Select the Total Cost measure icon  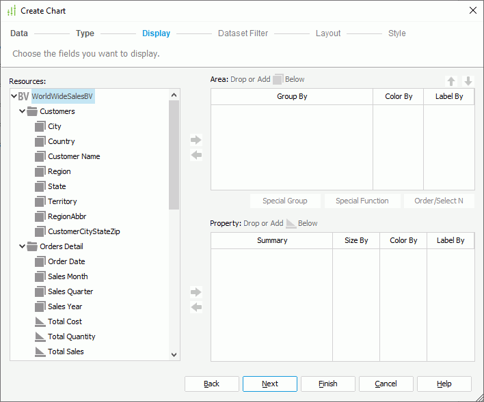coord(40,321)
